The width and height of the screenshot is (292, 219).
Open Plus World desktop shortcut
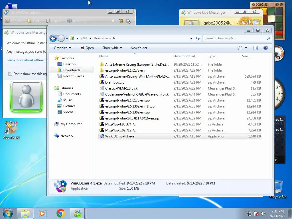(11, 130)
